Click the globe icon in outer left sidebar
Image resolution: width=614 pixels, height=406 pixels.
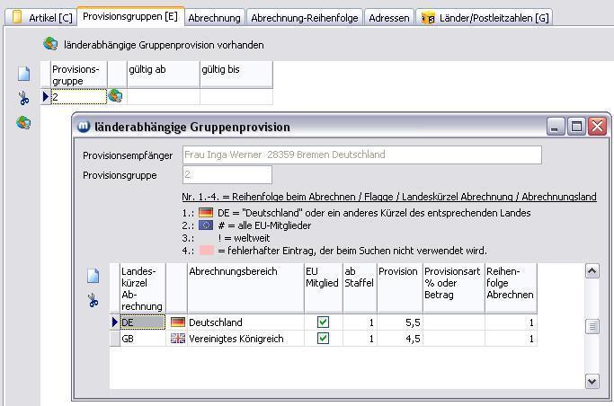tap(24, 122)
